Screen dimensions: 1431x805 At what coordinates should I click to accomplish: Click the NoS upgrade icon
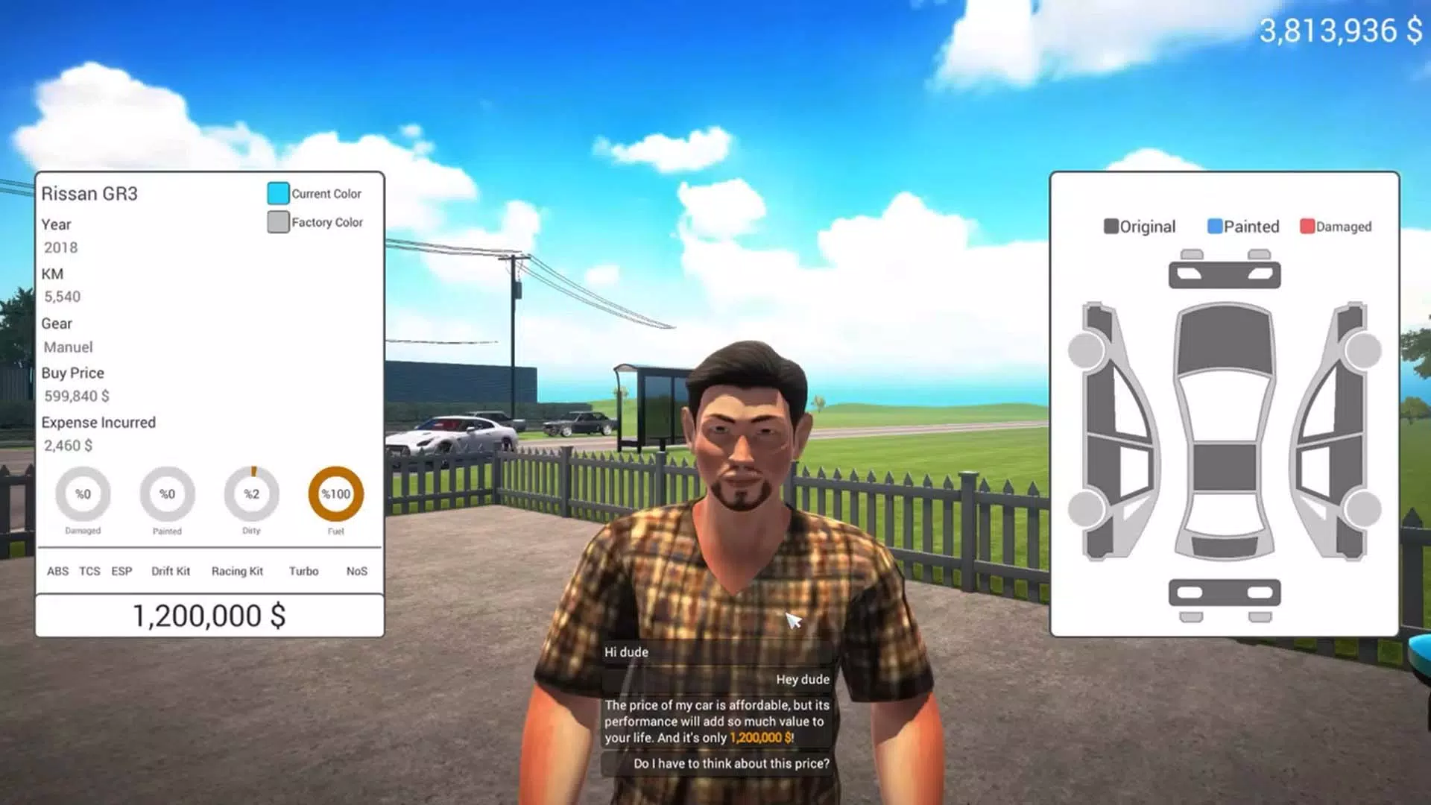[356, 570]
